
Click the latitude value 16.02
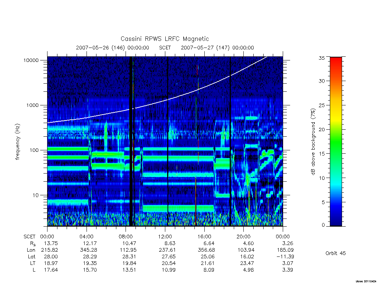[x=247, y=256]
